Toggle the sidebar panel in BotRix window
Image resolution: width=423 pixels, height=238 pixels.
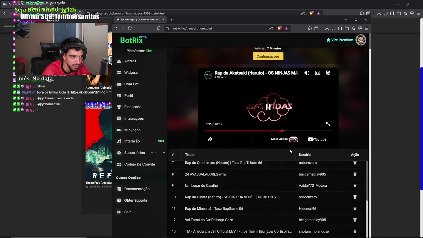(340, 28)
